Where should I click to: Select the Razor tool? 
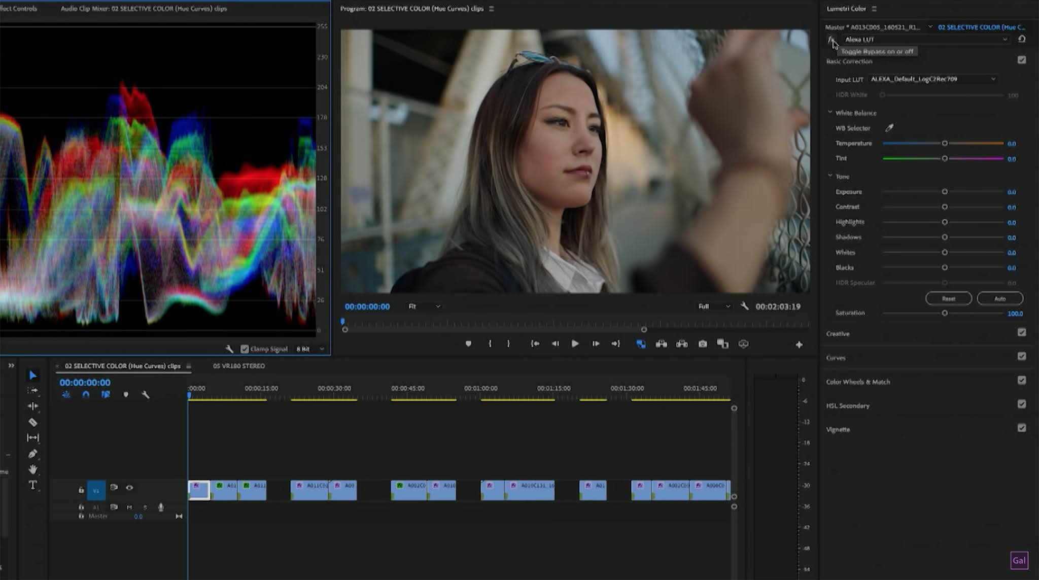tap(33, 422)
